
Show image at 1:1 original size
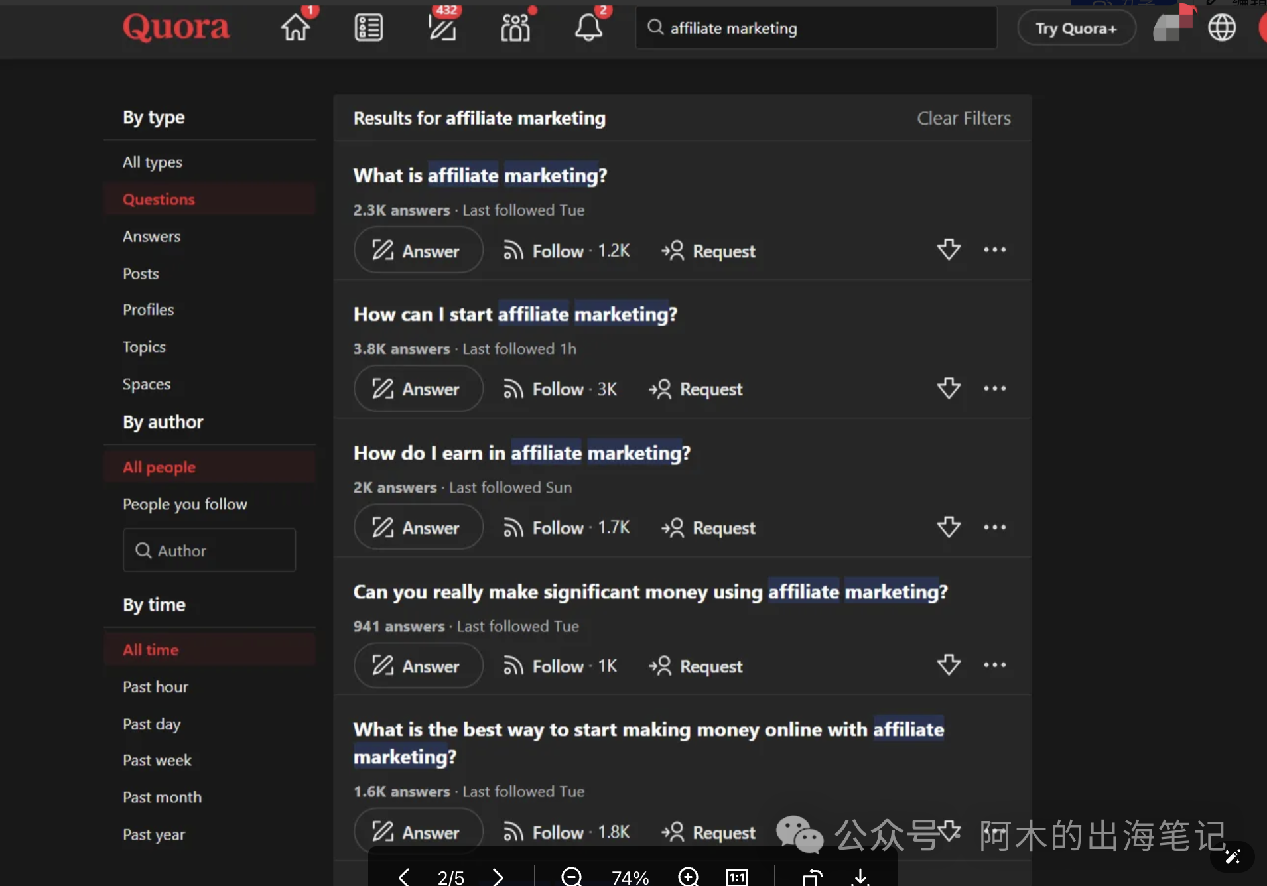[737, 877]
